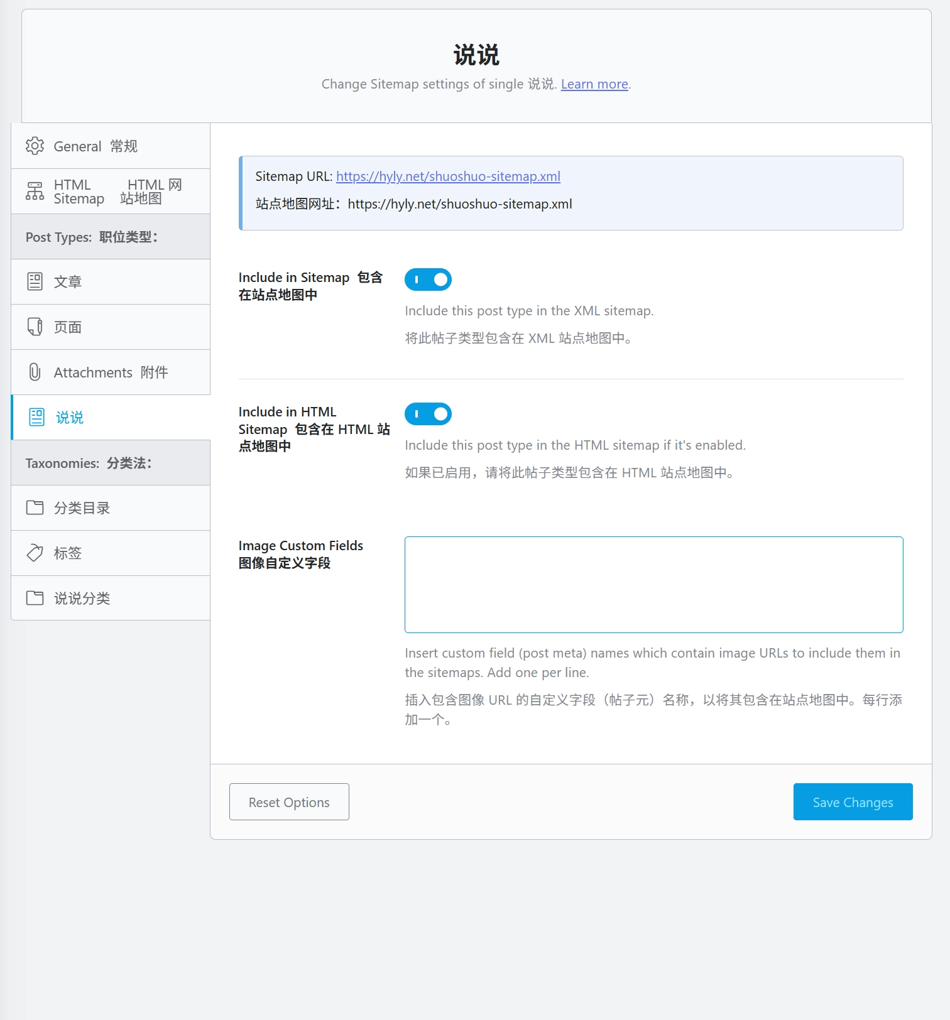Click the 文章 post type icon
This screenshot has width=950, height=1020.
tap(35, 281)
